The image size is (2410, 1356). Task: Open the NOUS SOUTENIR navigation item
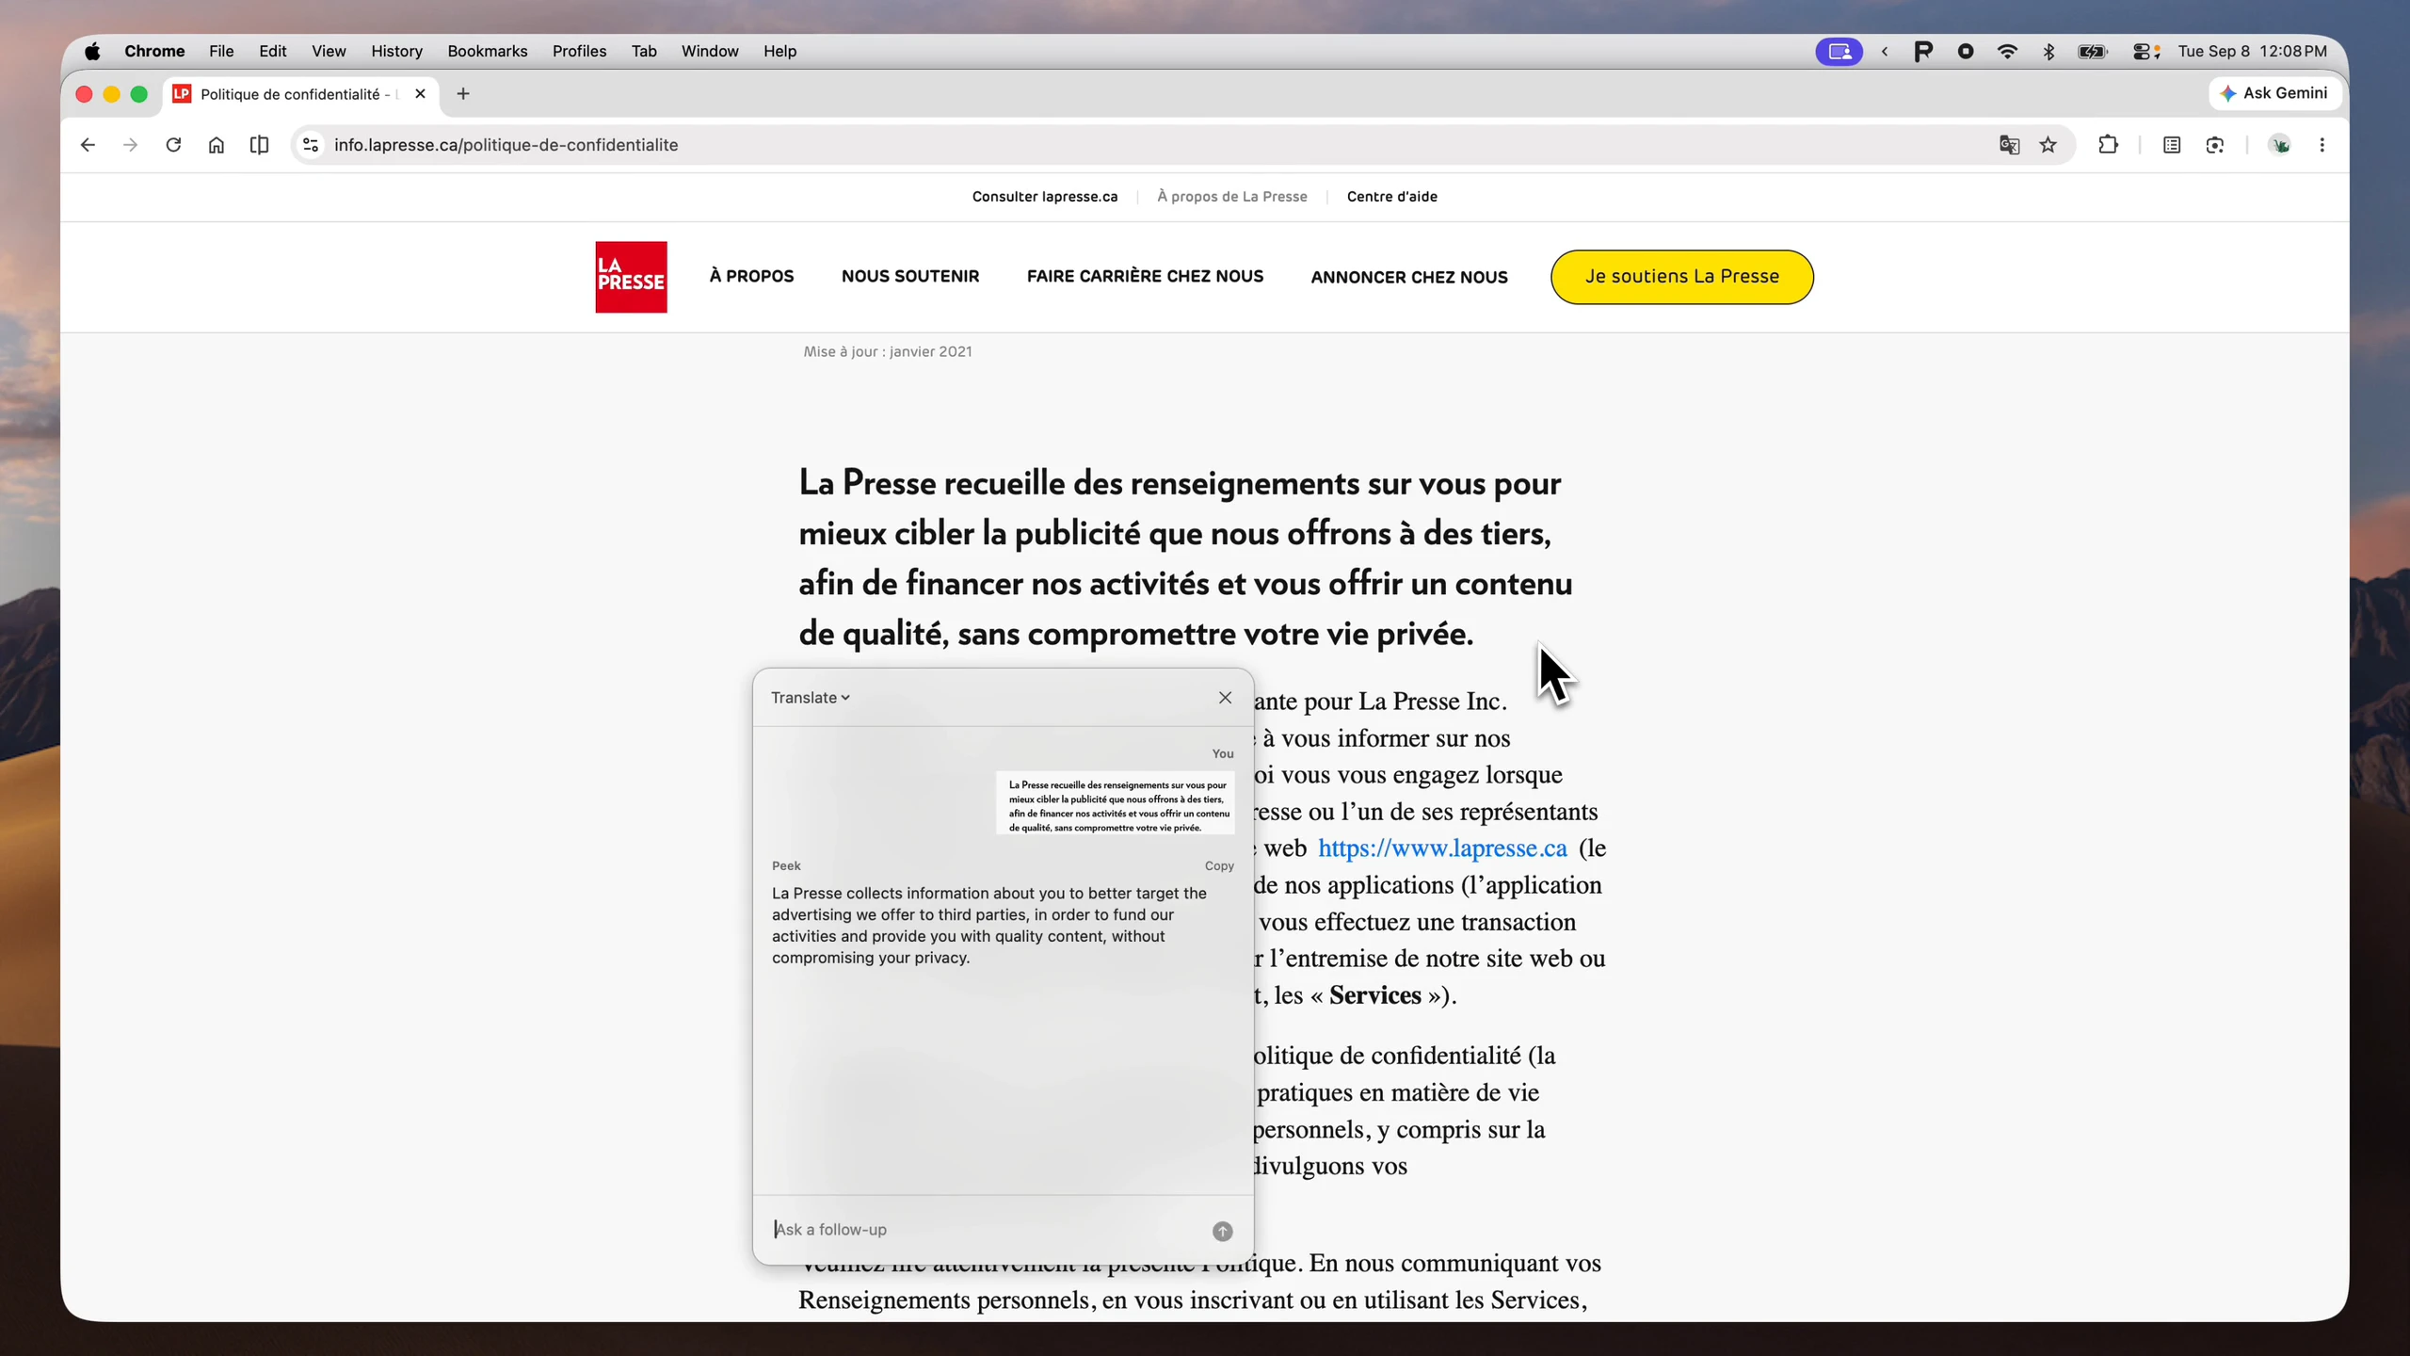tap(910, 276)
